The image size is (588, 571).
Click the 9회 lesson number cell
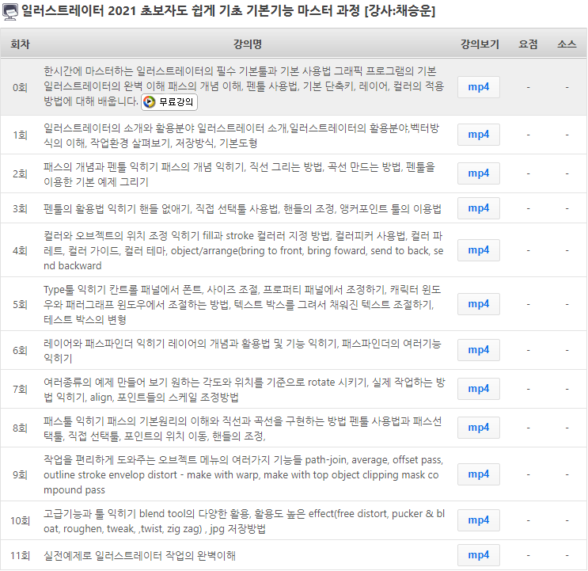[x=21, y=474]
